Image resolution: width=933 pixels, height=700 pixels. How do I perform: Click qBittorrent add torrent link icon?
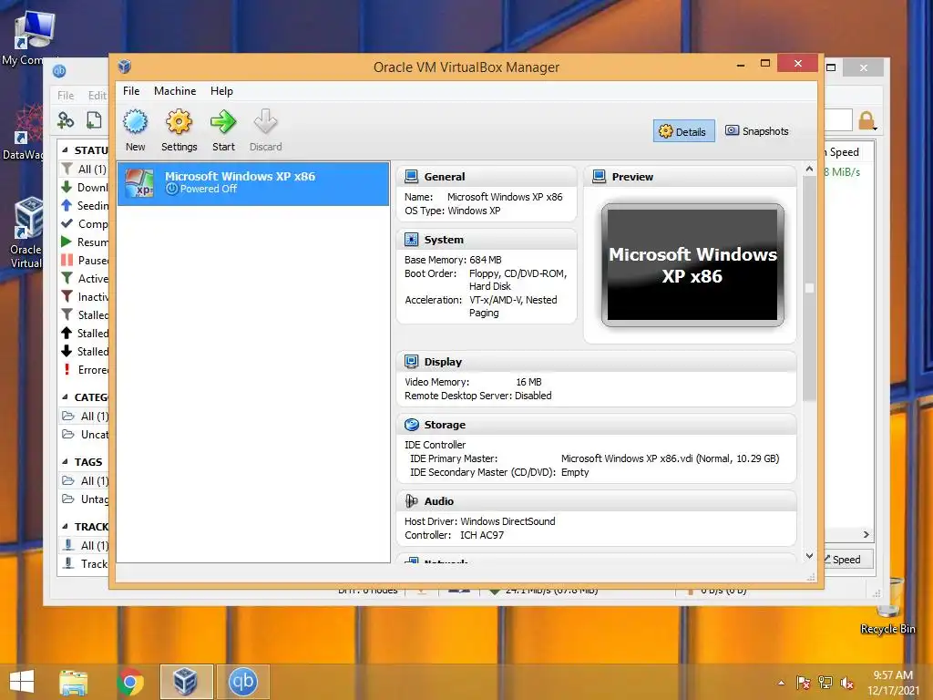click(66, 120)
